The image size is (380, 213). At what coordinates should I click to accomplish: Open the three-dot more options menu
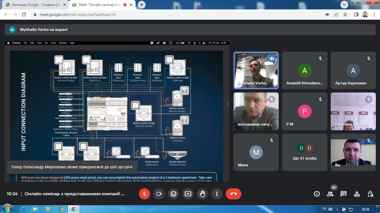pos(217,194)
